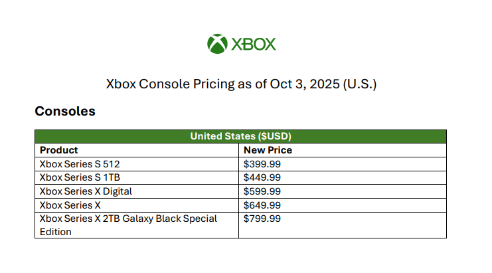Click the 'Xbox Series S 512' product cell
This screenshot has width=492, height=273.
[80, 163]
